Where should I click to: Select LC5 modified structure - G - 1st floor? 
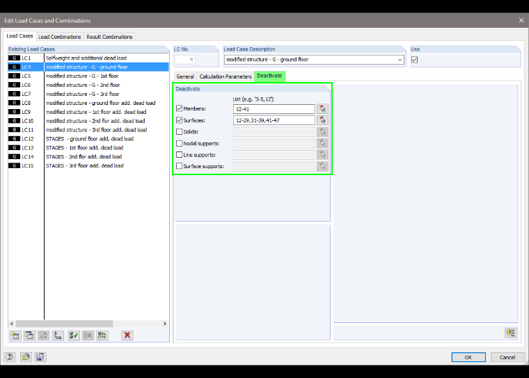pos(88,76)
